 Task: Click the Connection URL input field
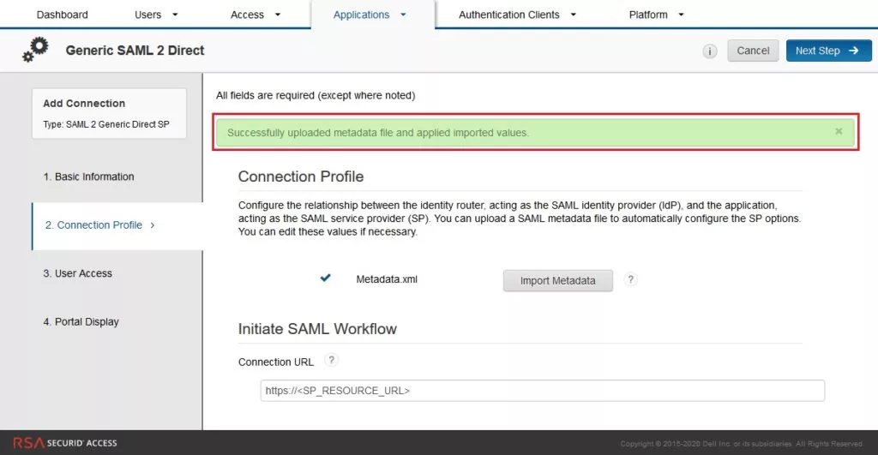tap(542, 391)
